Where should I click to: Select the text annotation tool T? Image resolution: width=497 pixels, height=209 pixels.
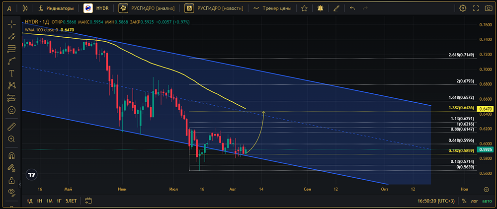12,73
